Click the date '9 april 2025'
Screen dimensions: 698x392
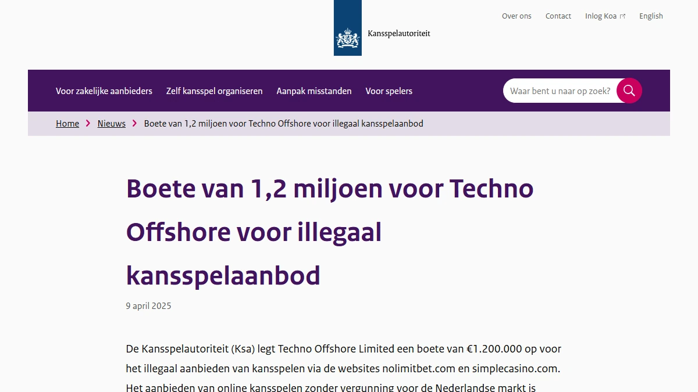tap(148, 305)
